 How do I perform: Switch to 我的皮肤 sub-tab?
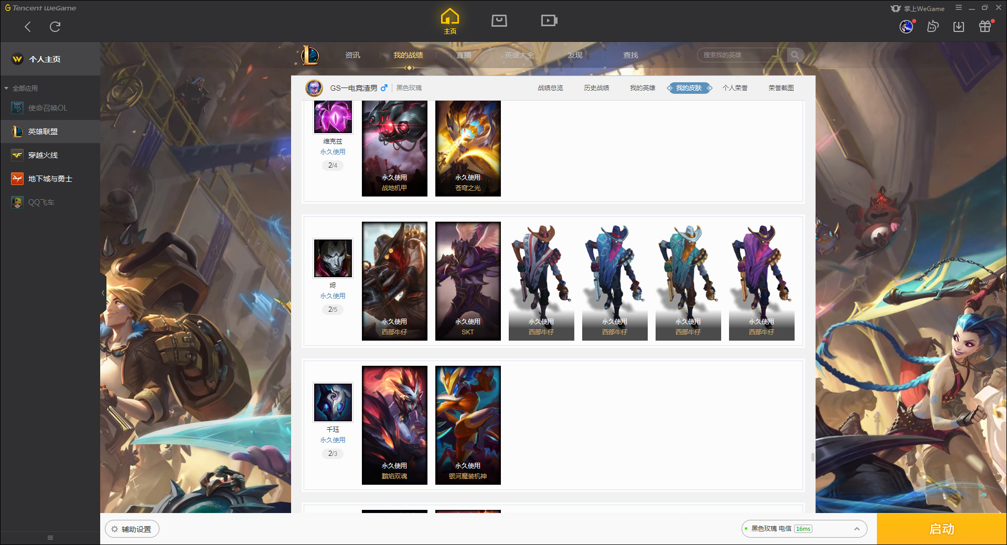(689, 88)
